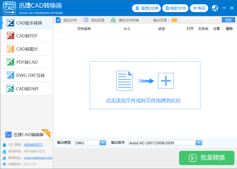Click the green PDF转CAD icon
The image size is (237, 169).
11,62
